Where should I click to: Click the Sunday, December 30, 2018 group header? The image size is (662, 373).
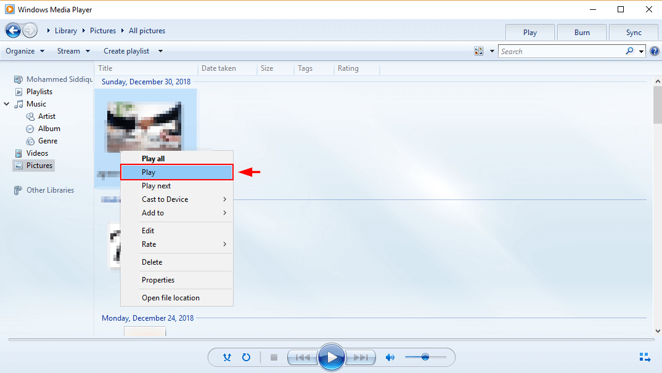click(146, 82)
